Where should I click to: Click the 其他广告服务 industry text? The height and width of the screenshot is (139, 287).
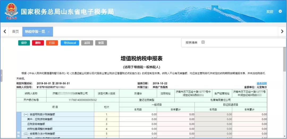160,87
